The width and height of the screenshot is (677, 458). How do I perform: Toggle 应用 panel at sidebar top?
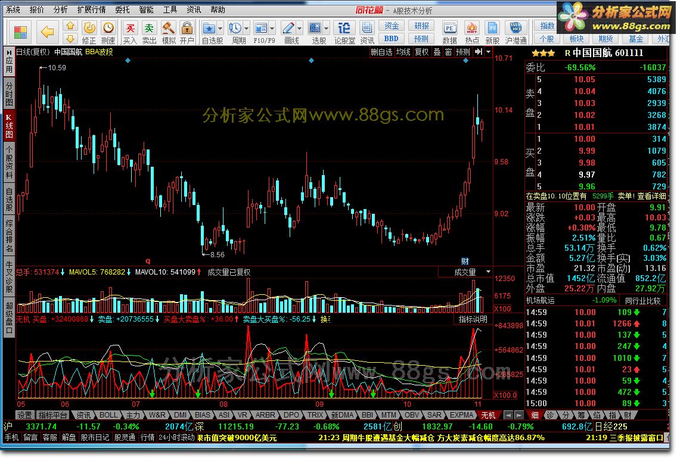coord(9,61)
